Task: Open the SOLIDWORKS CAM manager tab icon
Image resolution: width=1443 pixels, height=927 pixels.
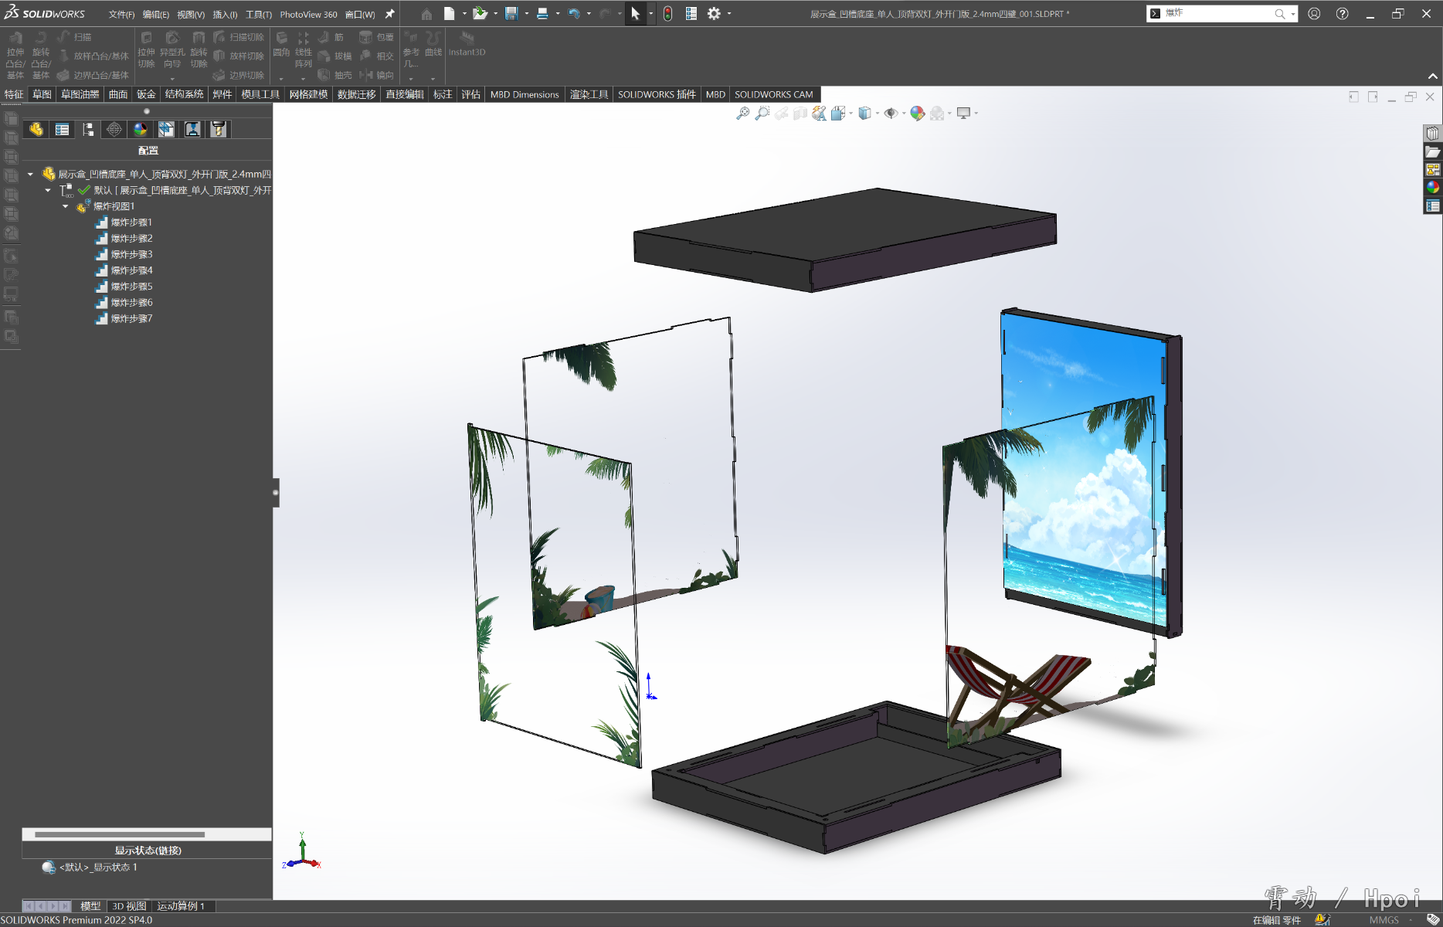Action: tap(166, 130)
